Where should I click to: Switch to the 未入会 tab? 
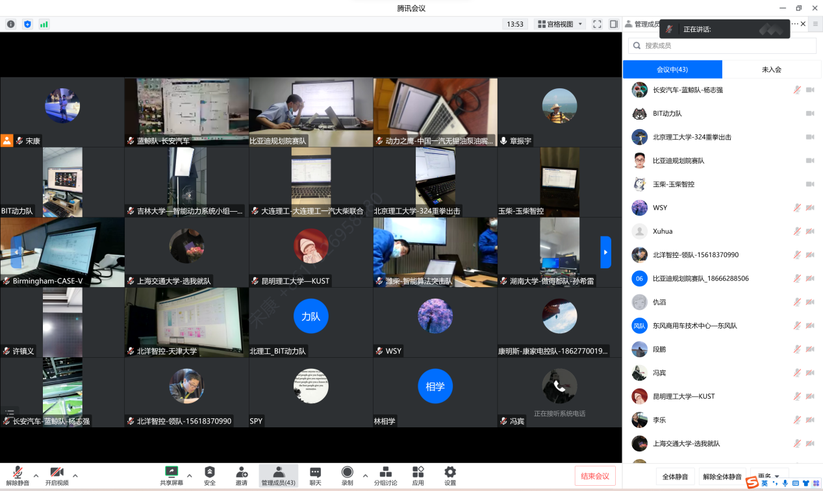click(x=772, y=69)
